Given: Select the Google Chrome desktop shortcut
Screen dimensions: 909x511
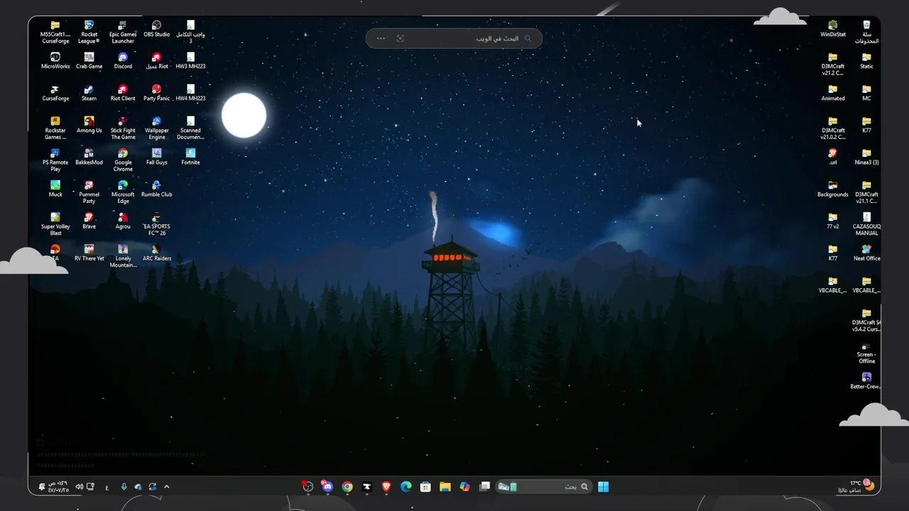Looking at the screenshot, I should [123, 160].
